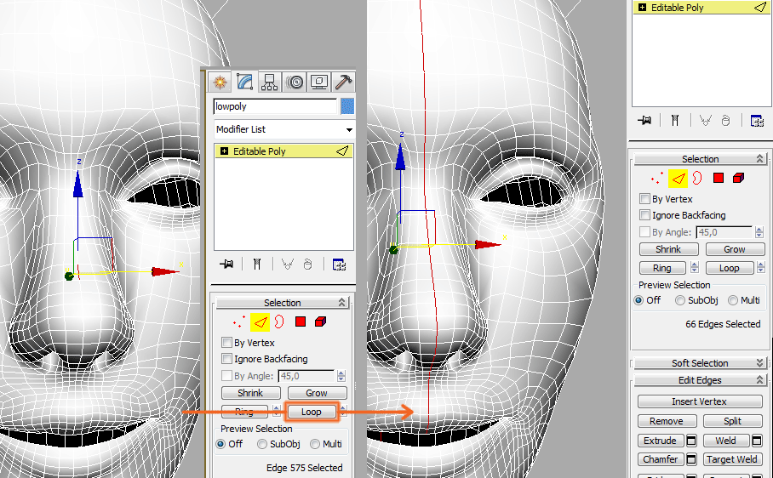Viewport: 773px width, 478px height.
Task: Select Border sub-object level in lowpoly panel
Action: click(x=279, y=322)
